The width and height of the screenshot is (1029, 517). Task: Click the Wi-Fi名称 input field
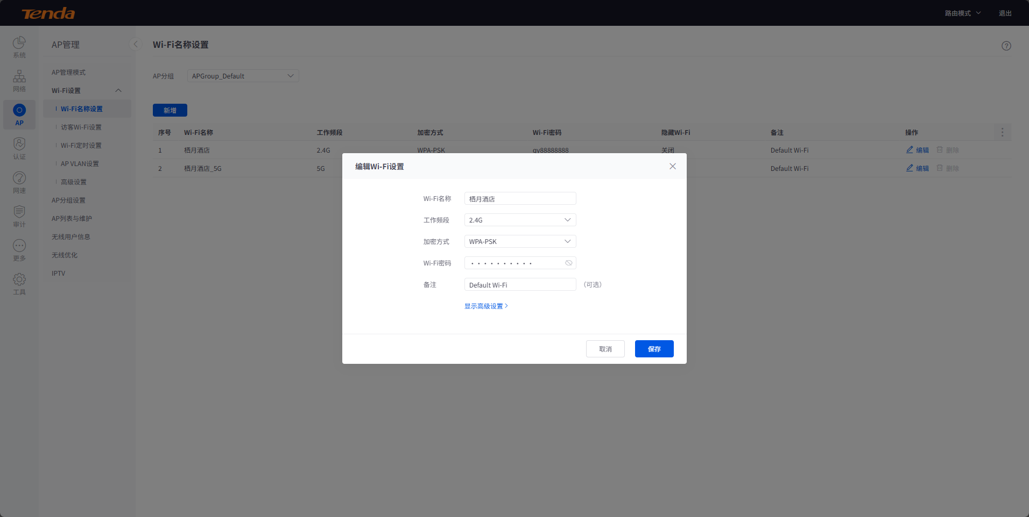pos(520,198)
